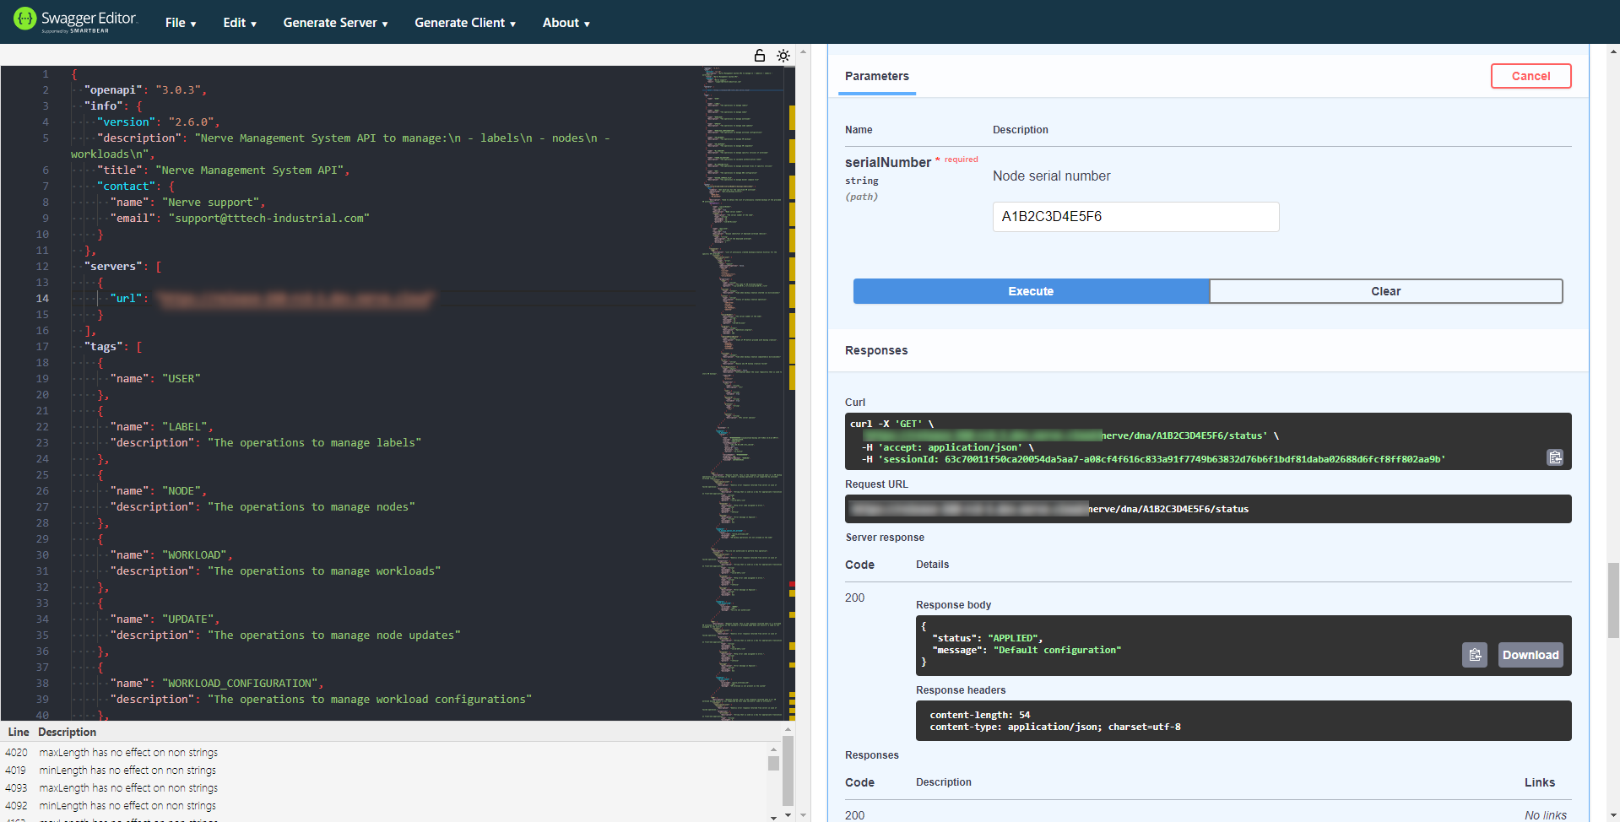Click the serialNumber input field
The width and height of the screenshot is (1620, 822).
click(x=1135, y=217)
